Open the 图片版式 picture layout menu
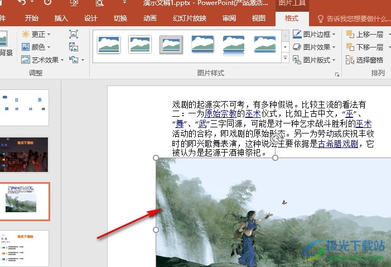The width and height of the screenshot is (391, 267). (314, 60)
